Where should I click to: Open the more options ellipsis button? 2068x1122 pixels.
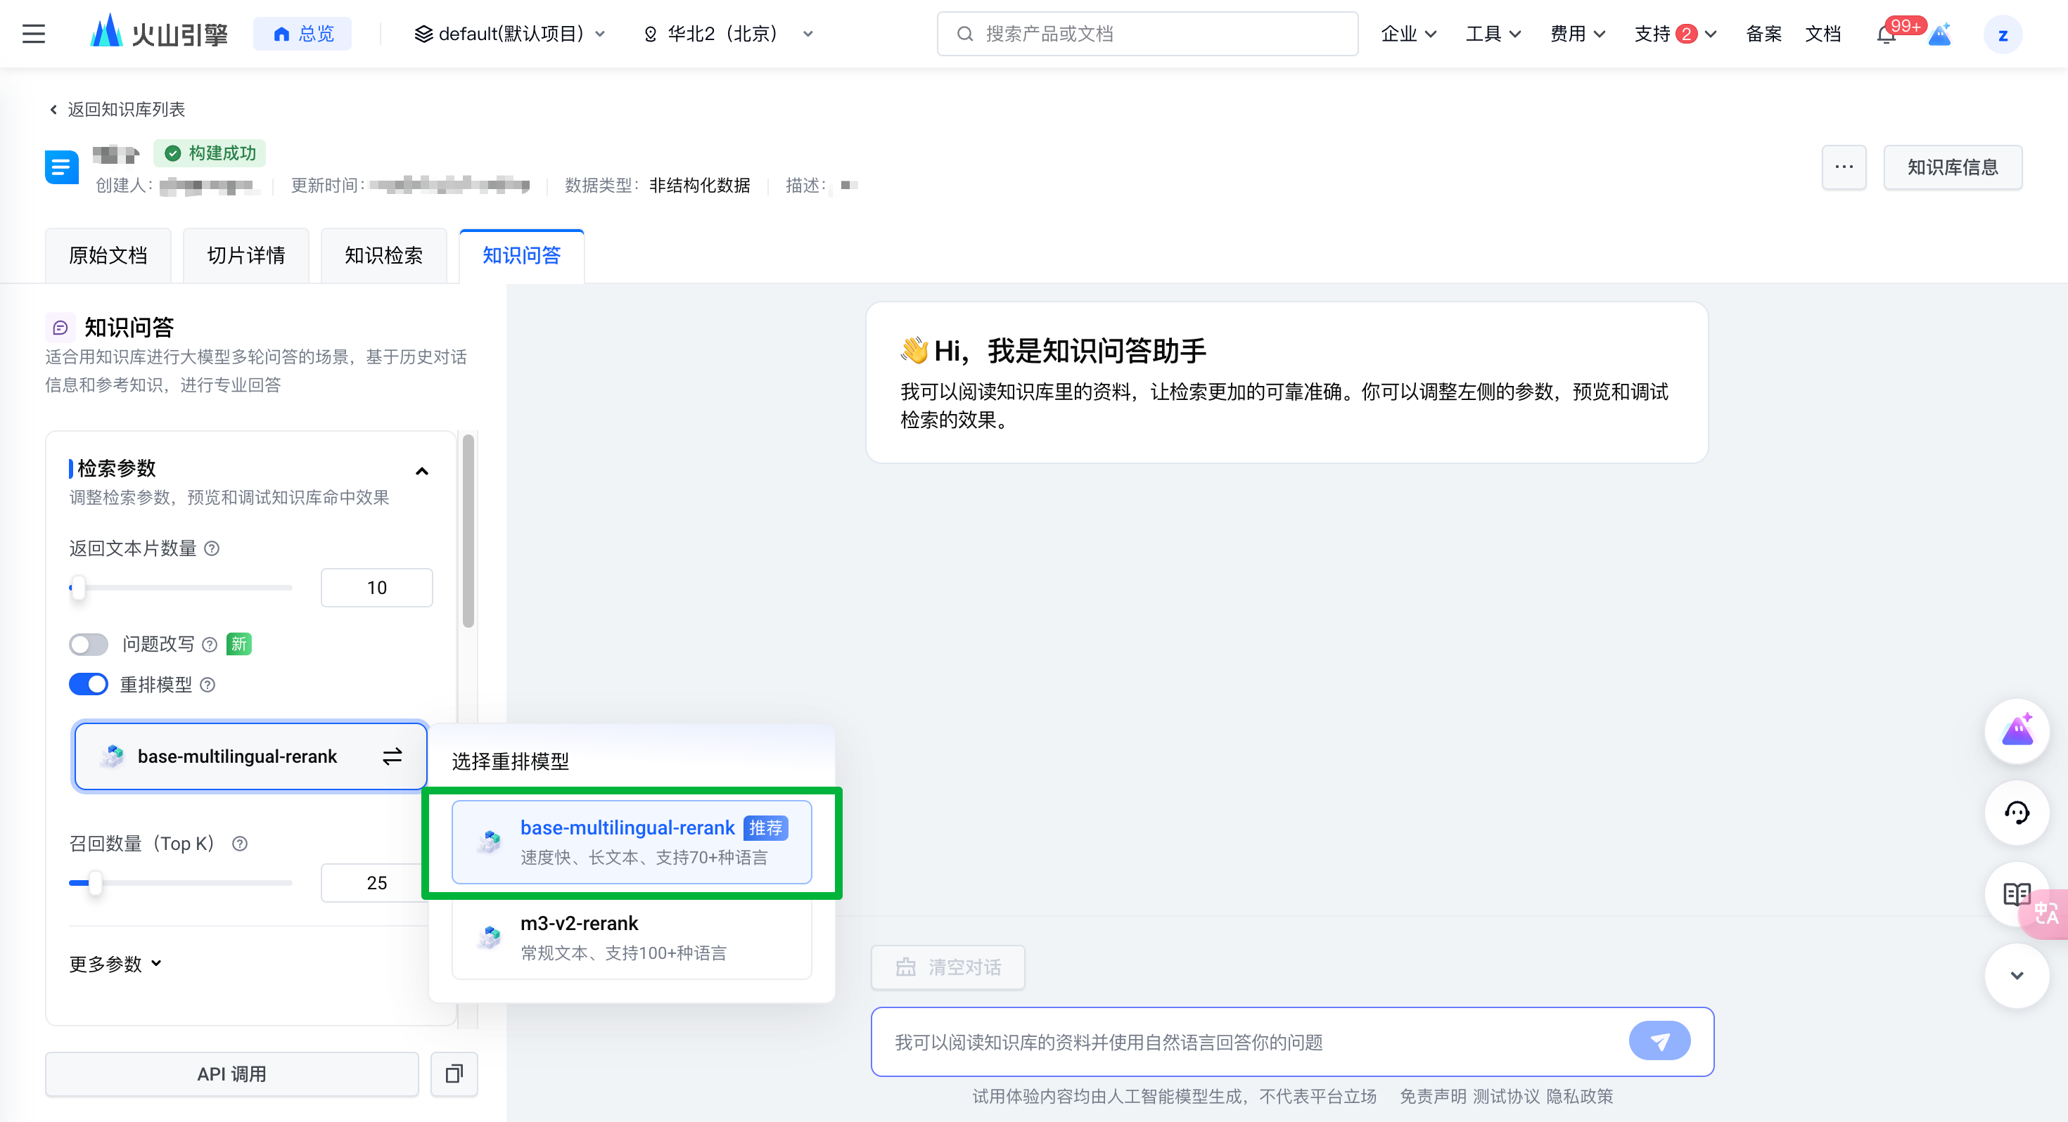point(1844,167)
